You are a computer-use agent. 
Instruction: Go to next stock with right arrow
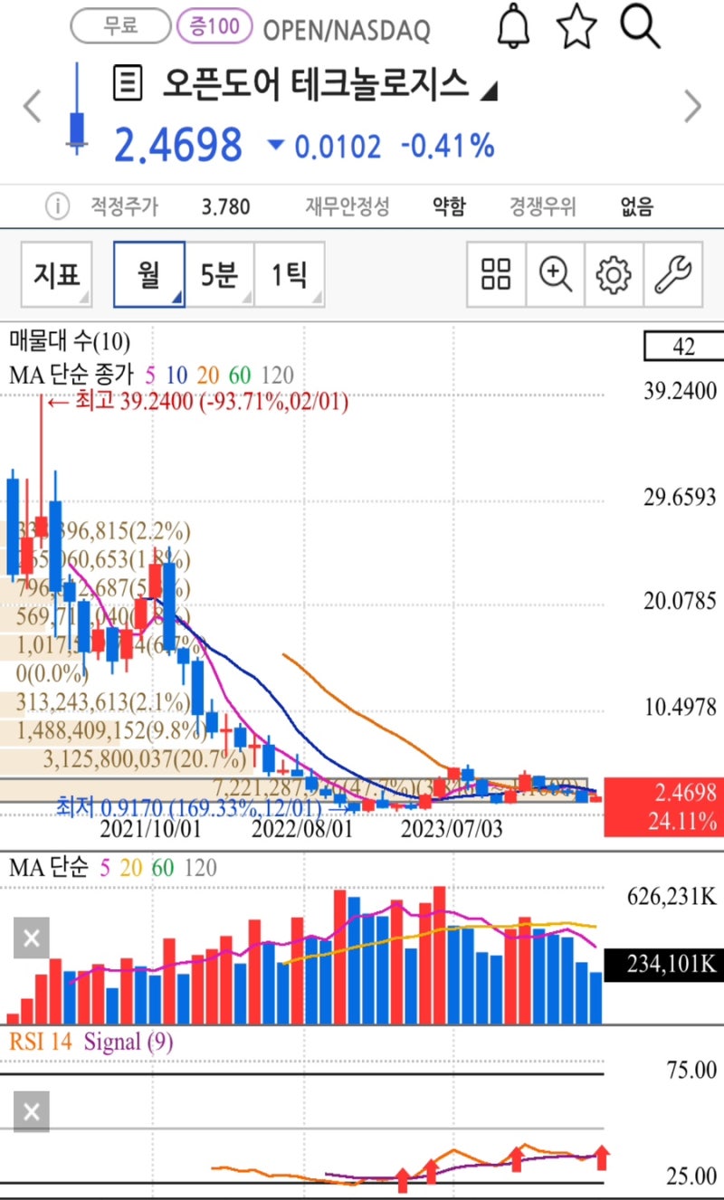click(692, 107)
